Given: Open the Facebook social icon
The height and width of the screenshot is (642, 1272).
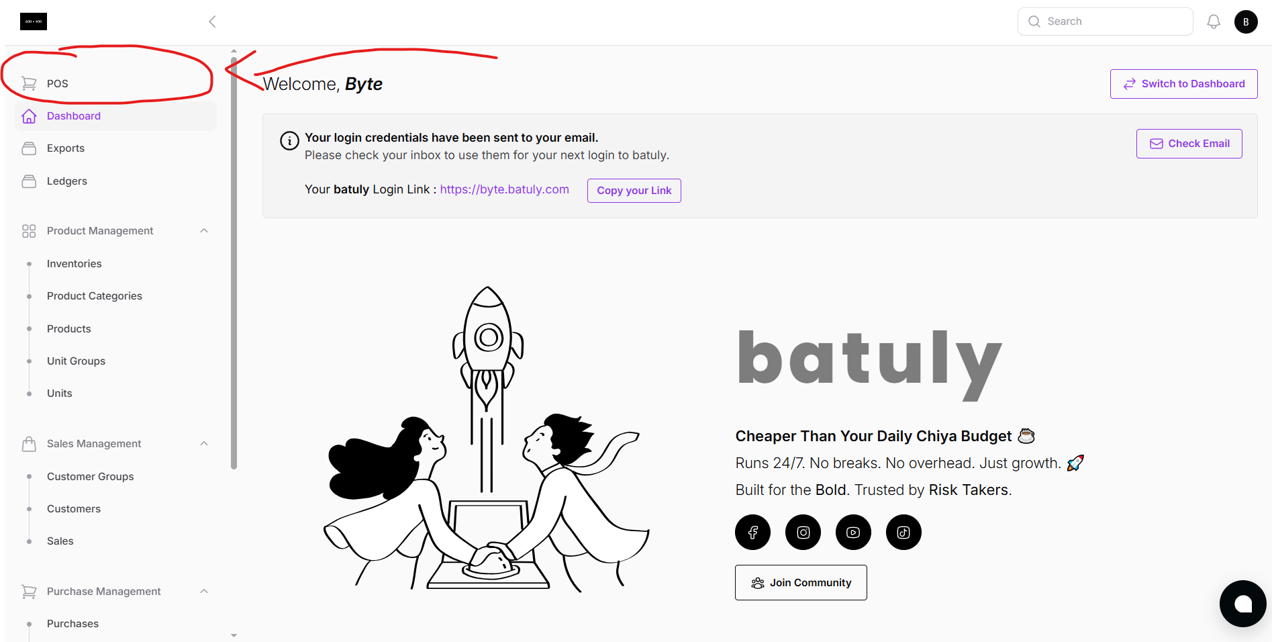Looking at the screenshot, I should pyautogui.click(x=752, y=533).
